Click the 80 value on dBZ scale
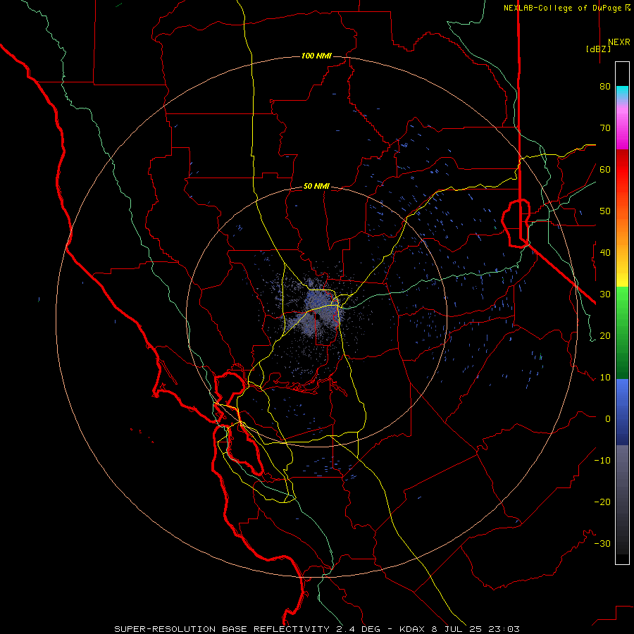The width and height of the screenshot is (634, 634). 605,87
